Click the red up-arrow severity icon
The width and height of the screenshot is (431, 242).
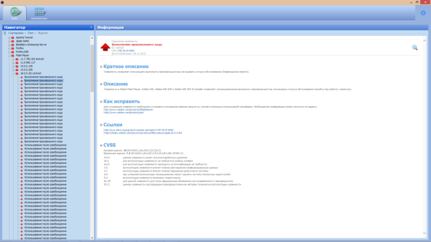point(105,47)
